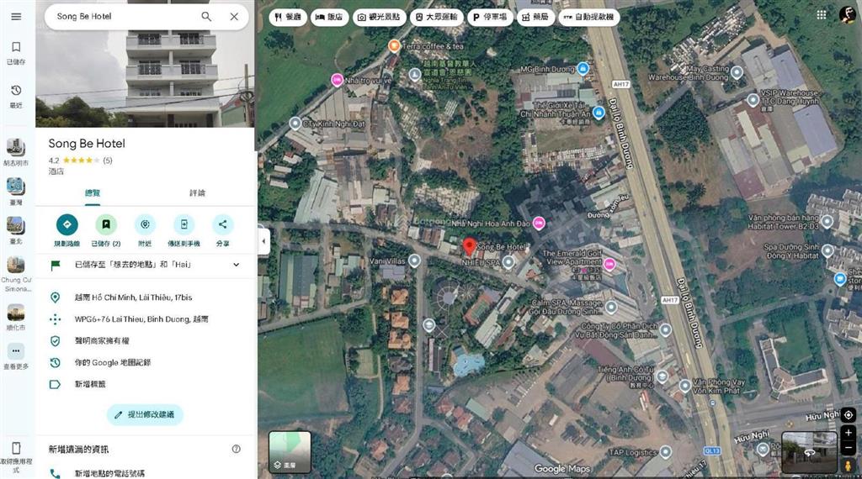
Task: Click the Nhà Nghỉ Hoa Anh Đào marker
Action: (x=540, y=223)
